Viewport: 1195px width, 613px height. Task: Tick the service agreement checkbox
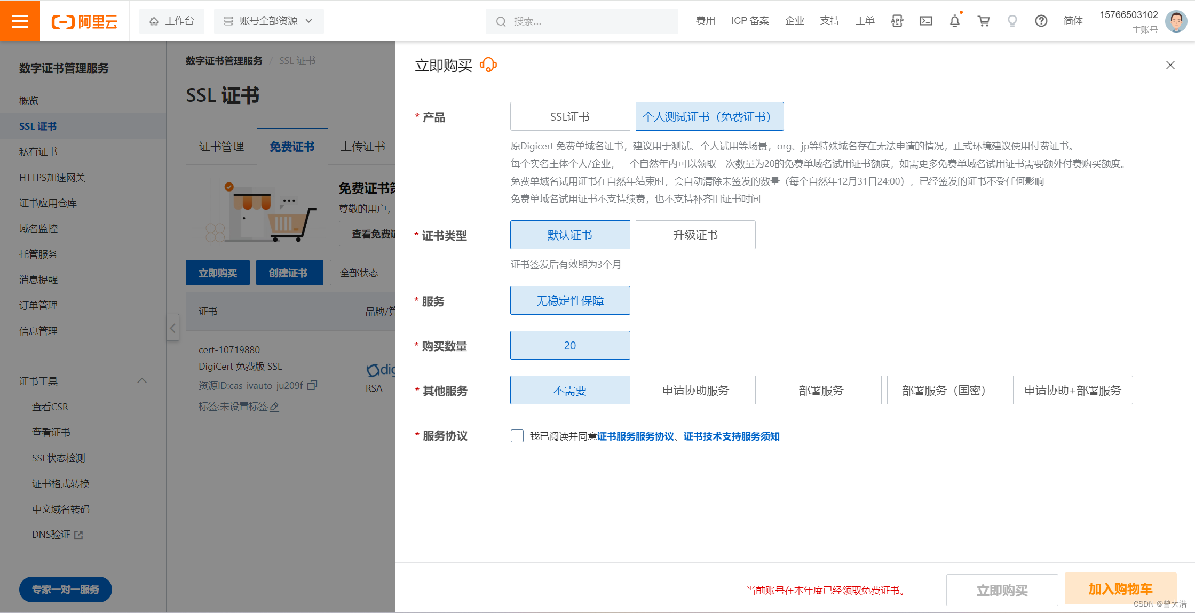tap(517, 436)
